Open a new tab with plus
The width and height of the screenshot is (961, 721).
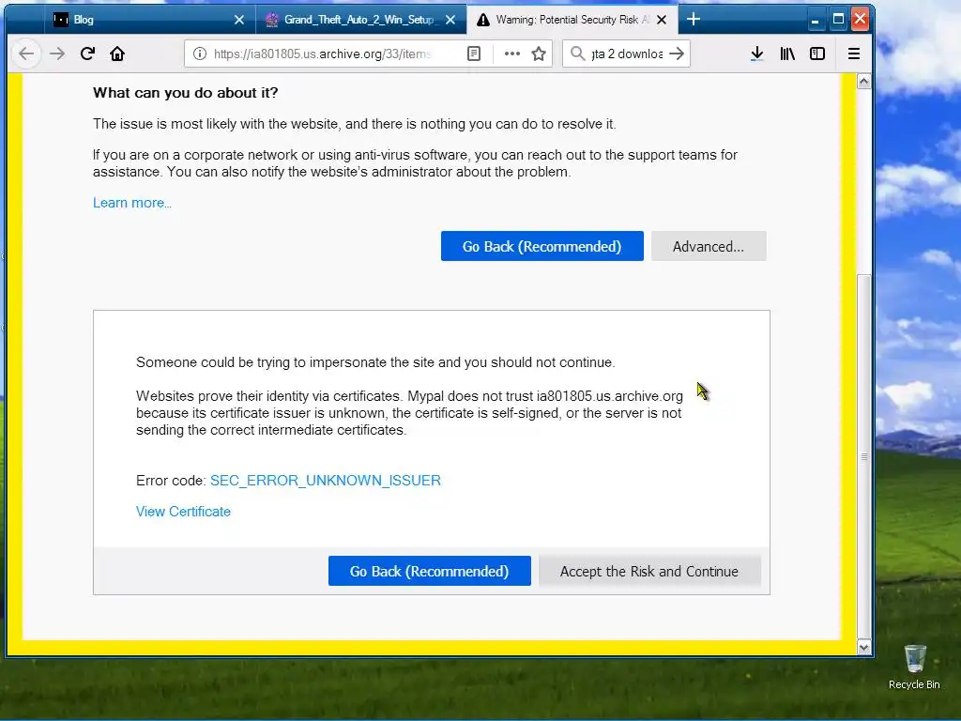click(694, 20)
